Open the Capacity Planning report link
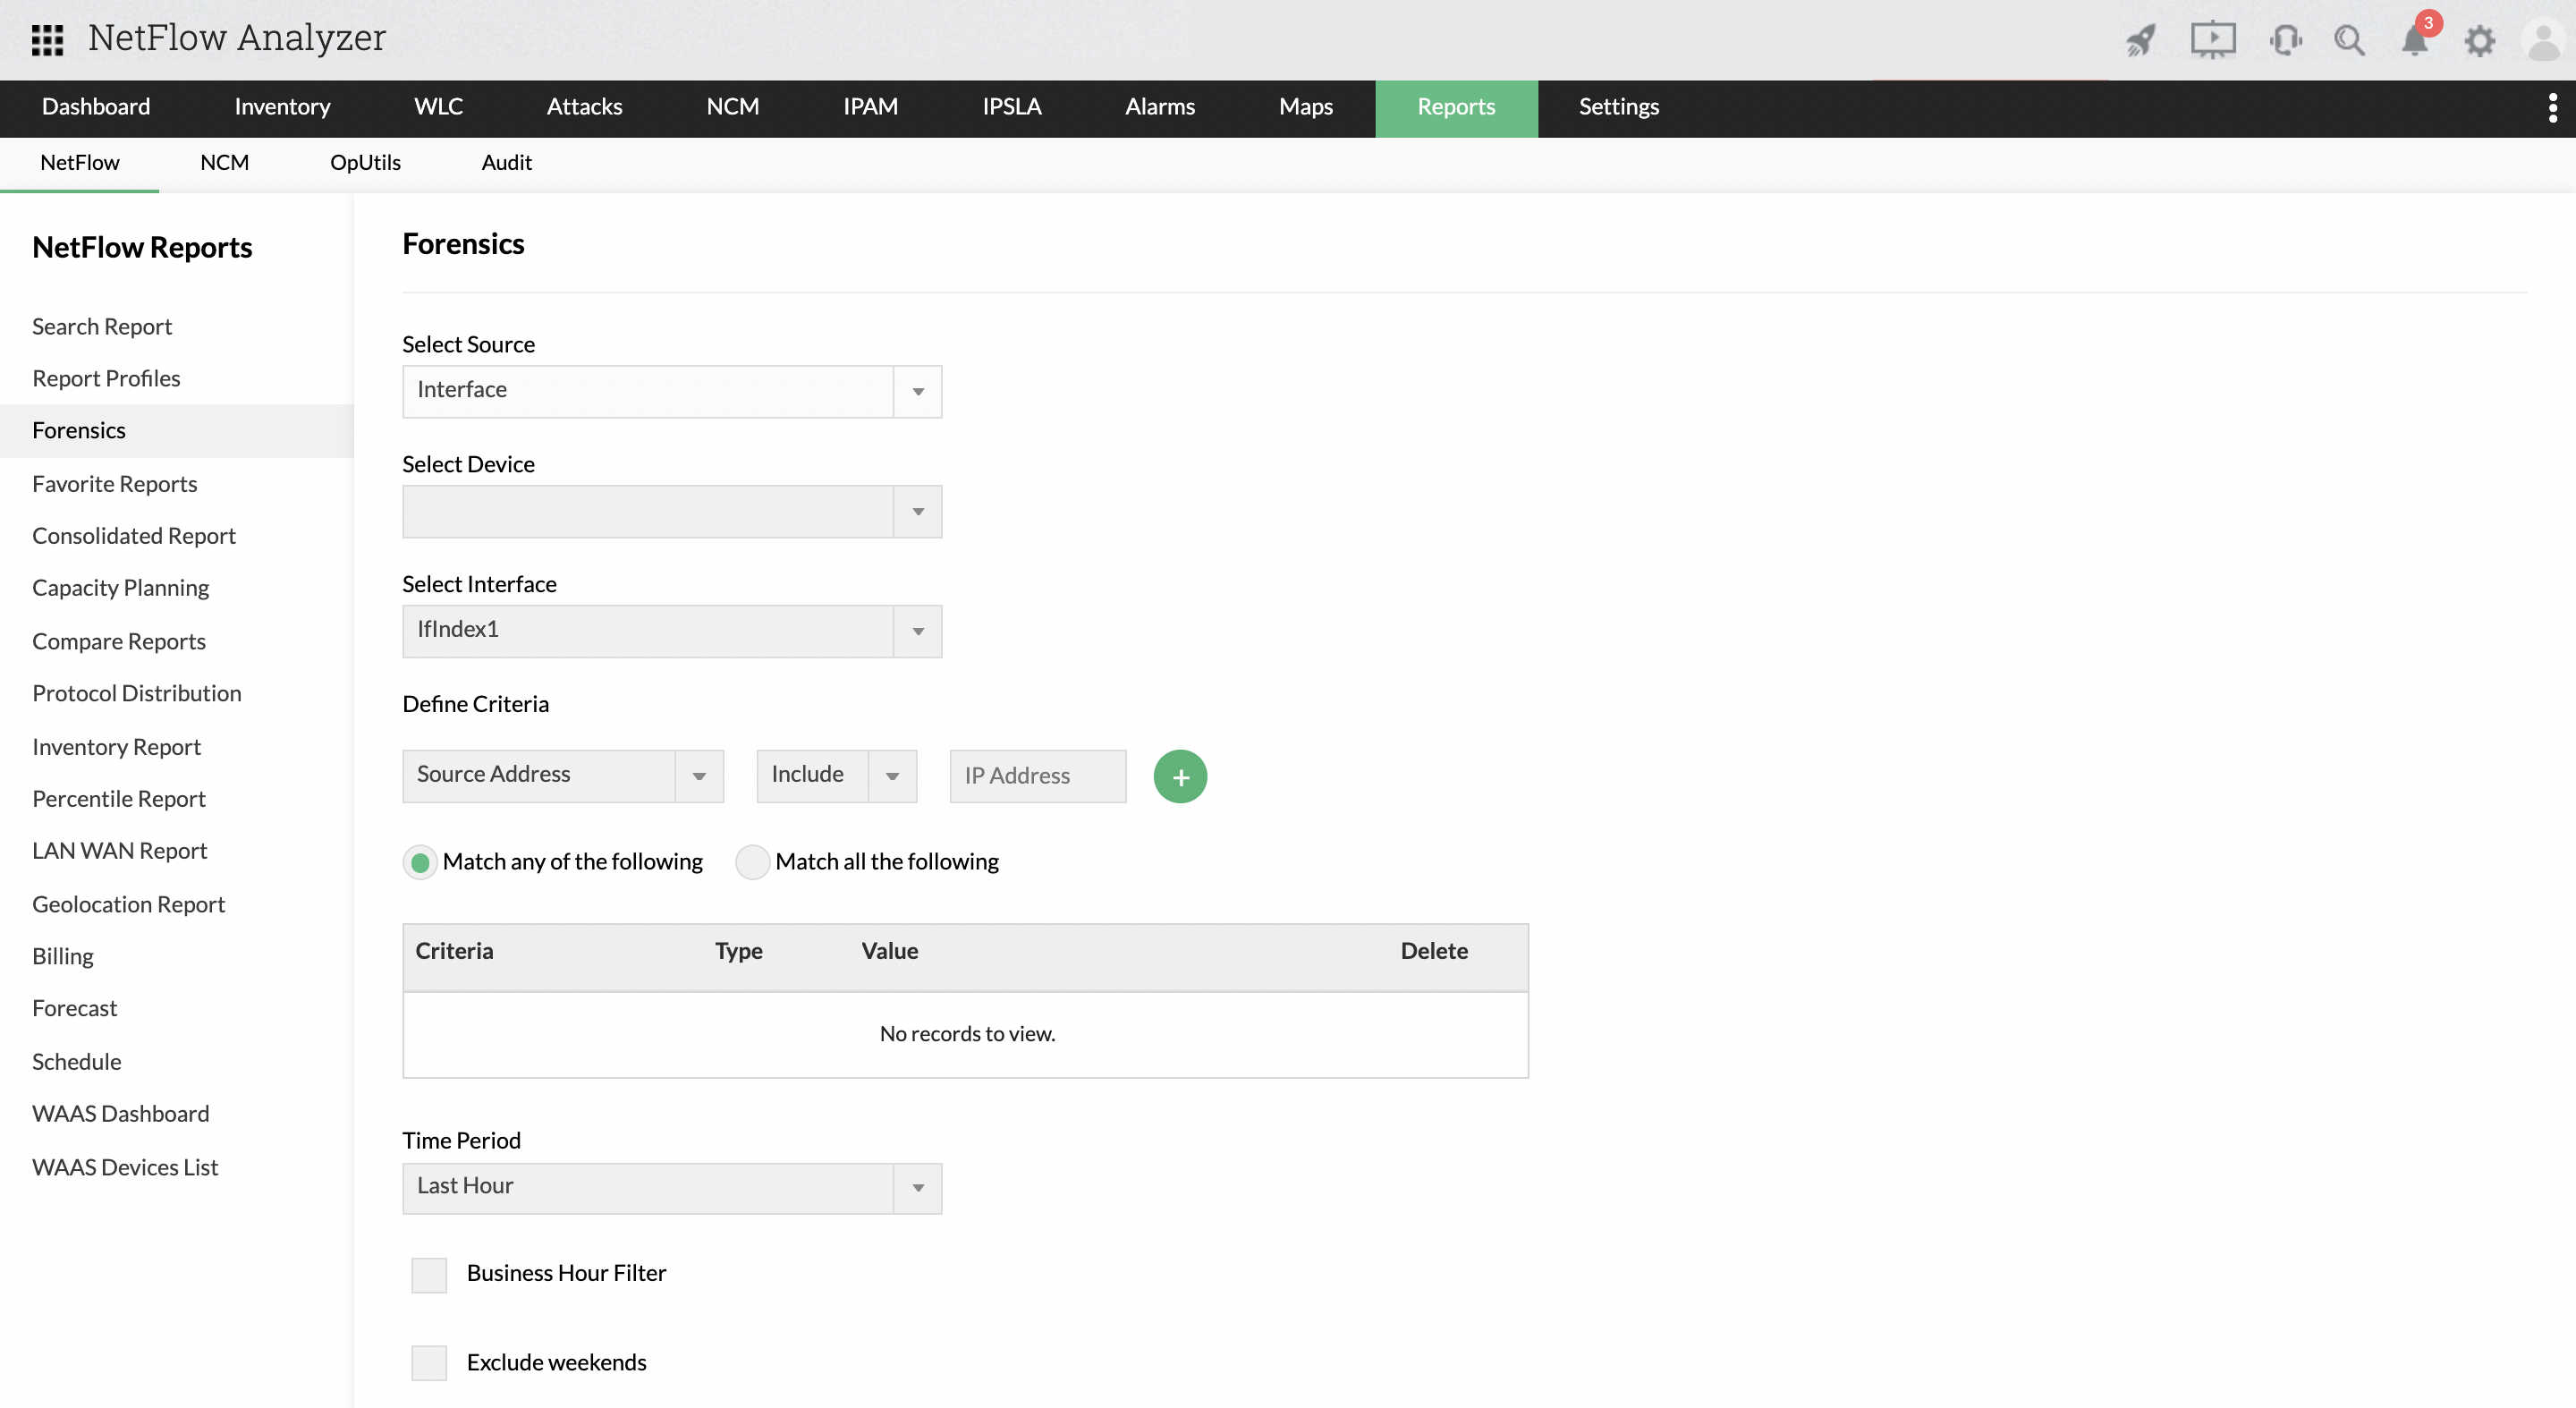2576x1408 pixels. click(120, 588)
